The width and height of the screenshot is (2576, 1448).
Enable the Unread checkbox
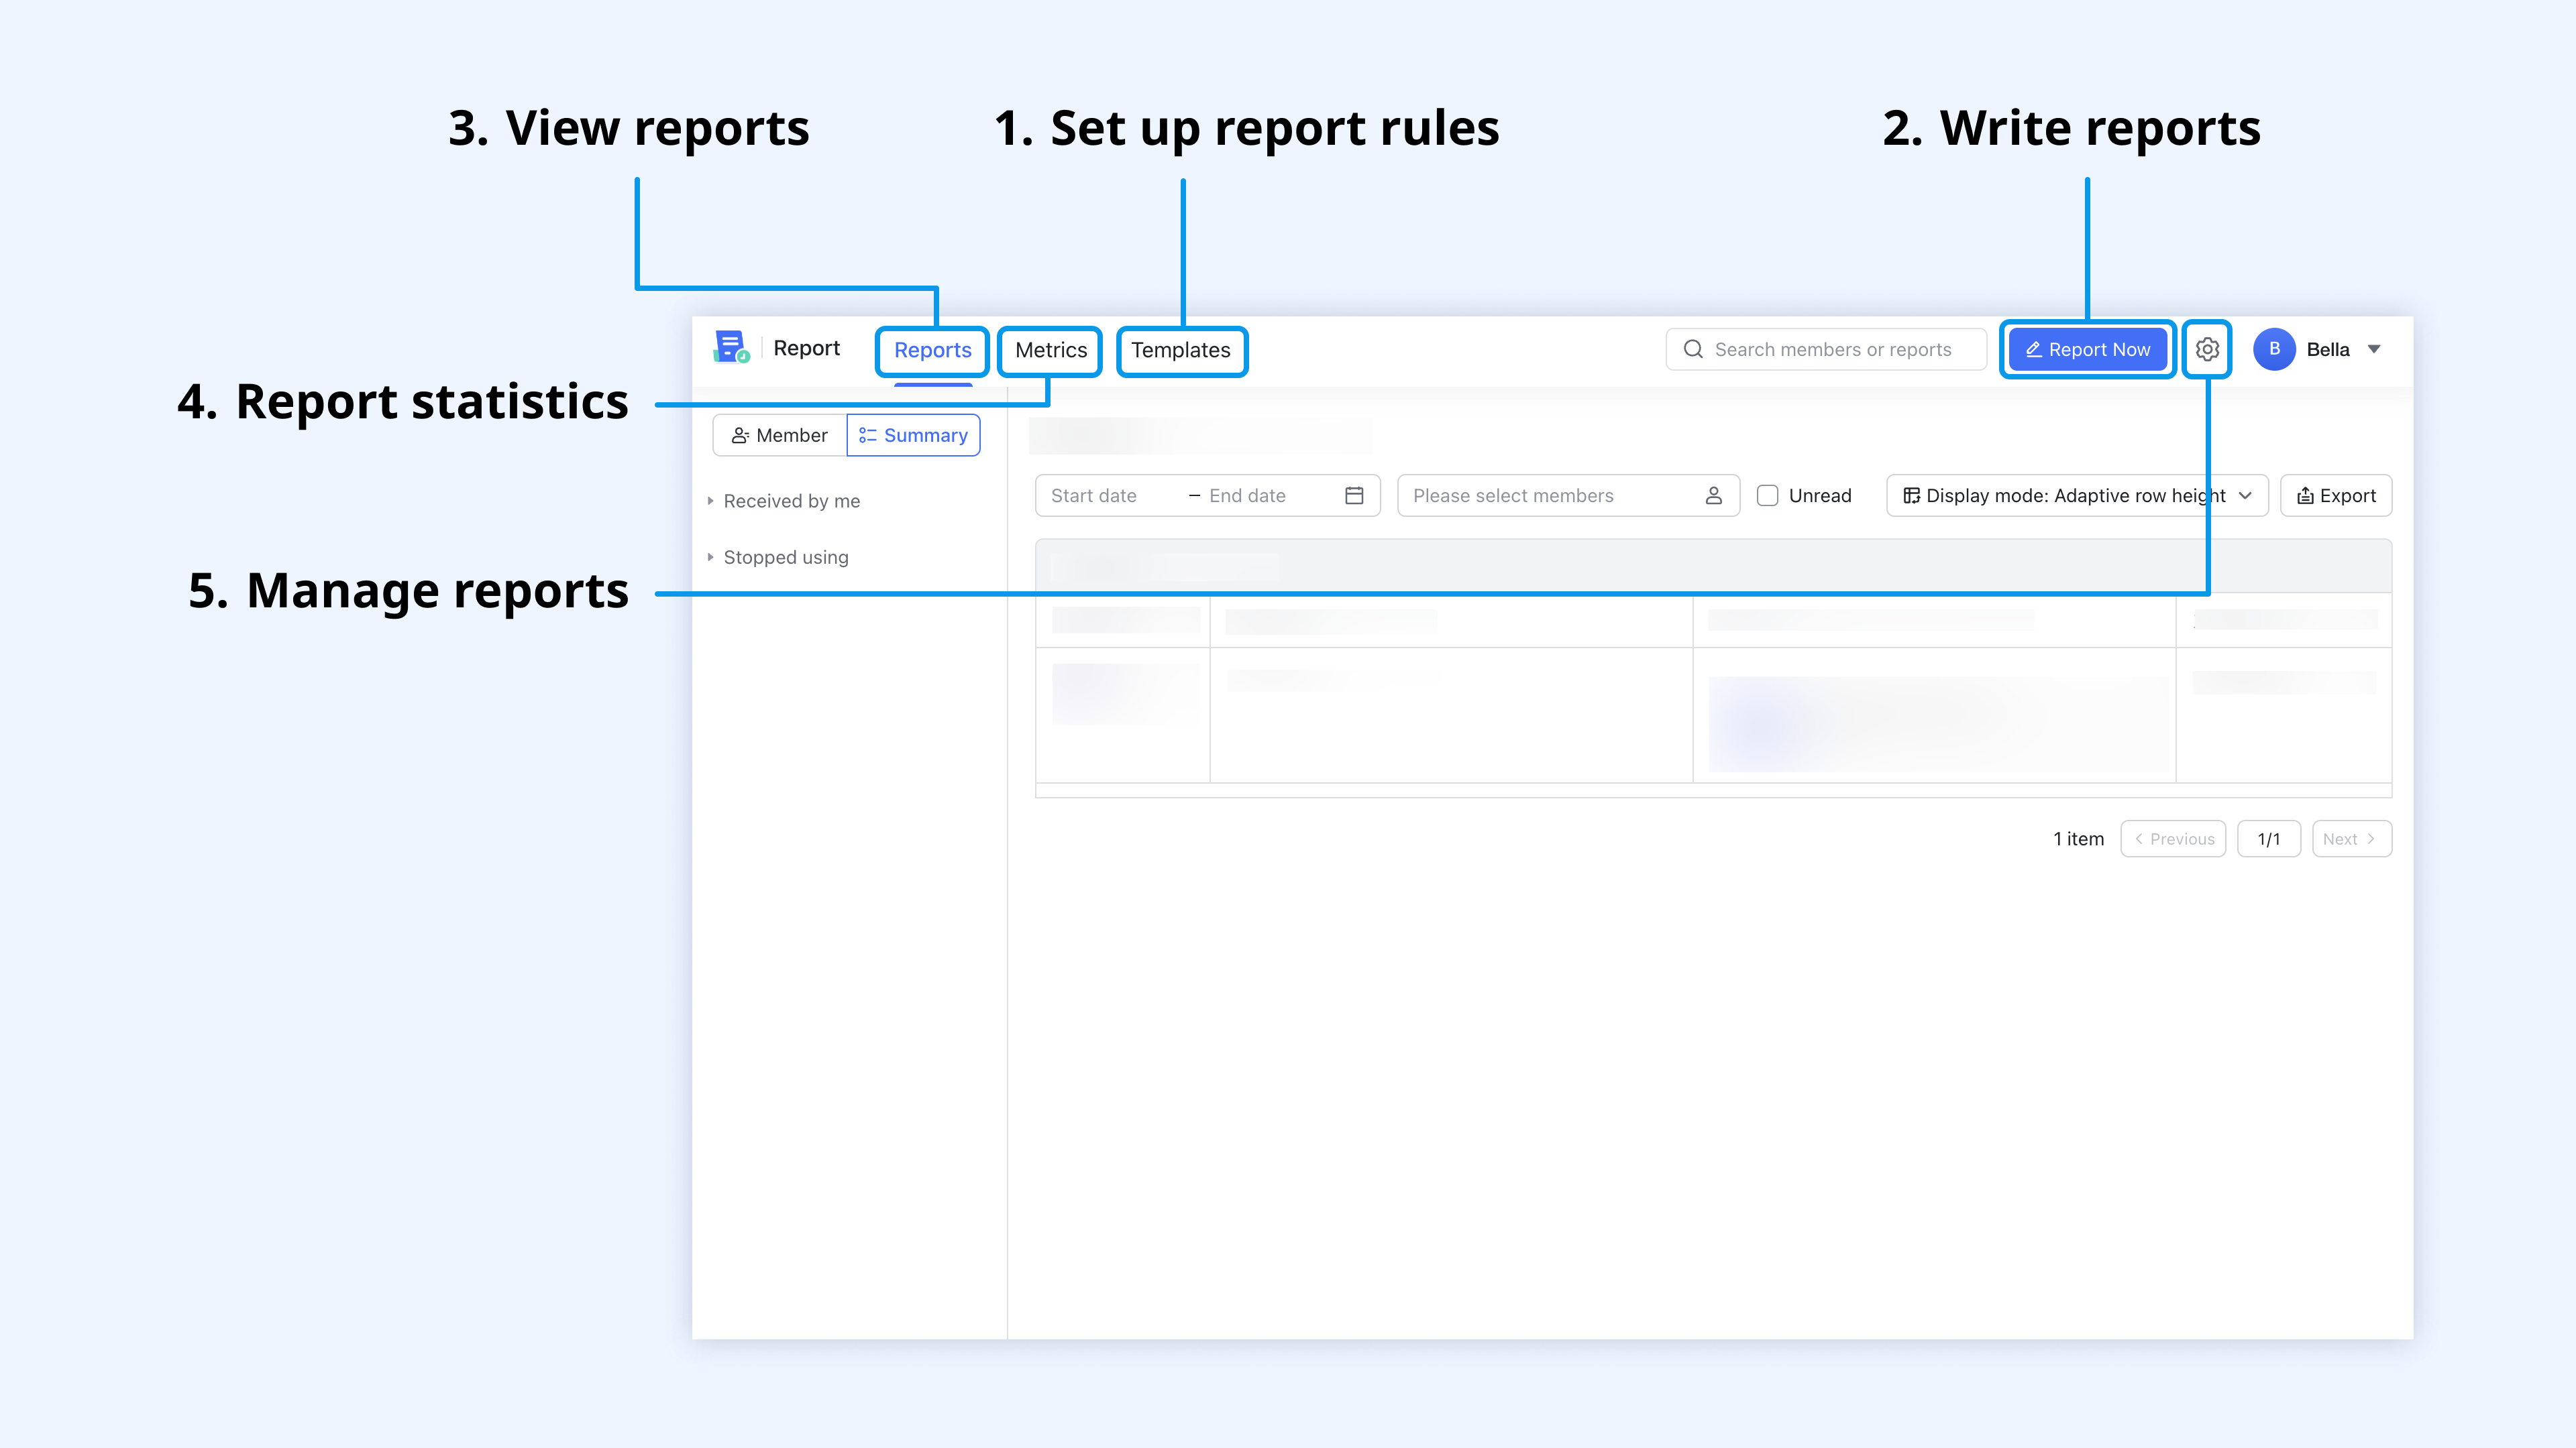click(x=1768, y=495)
